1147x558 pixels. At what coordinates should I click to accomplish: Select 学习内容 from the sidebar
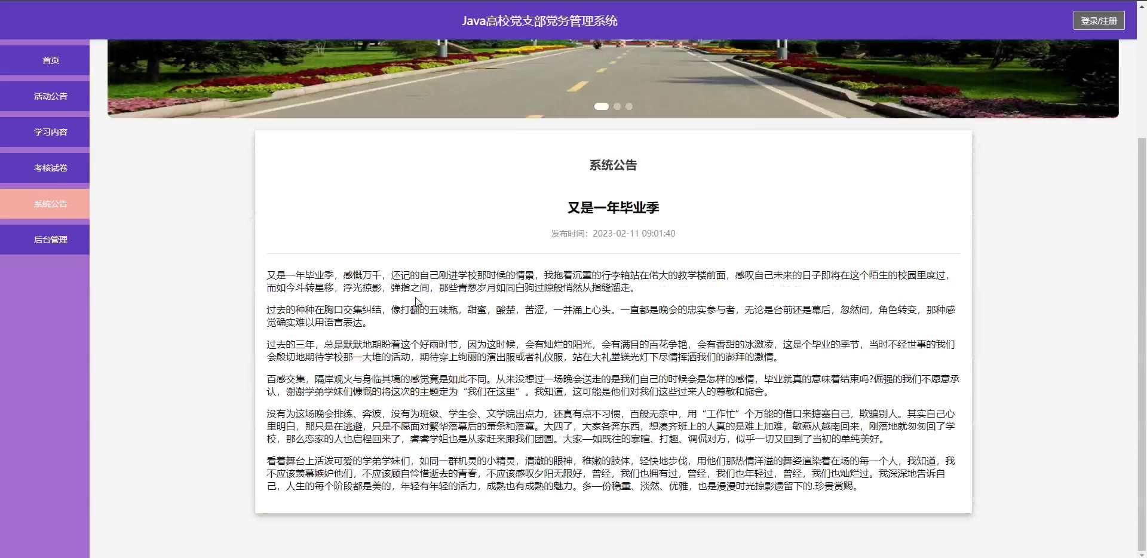[x=45, y=132]
